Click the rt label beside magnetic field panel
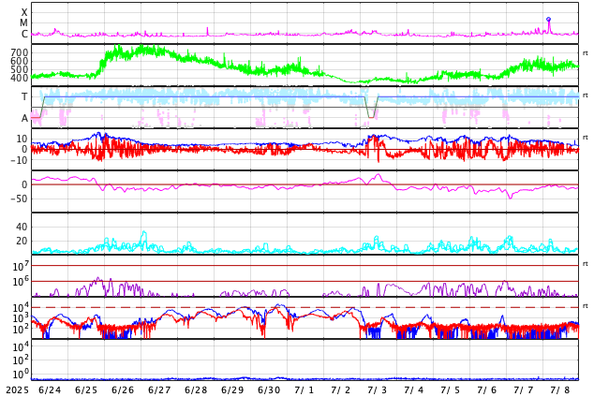 (586, 138)
